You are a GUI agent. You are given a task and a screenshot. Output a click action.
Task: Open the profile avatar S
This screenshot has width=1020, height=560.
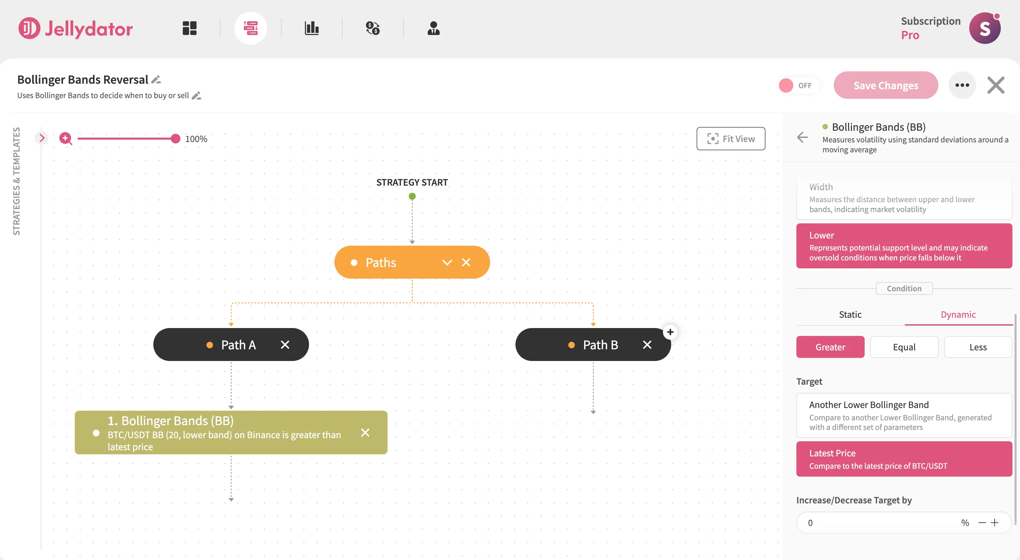coord(984,28)
